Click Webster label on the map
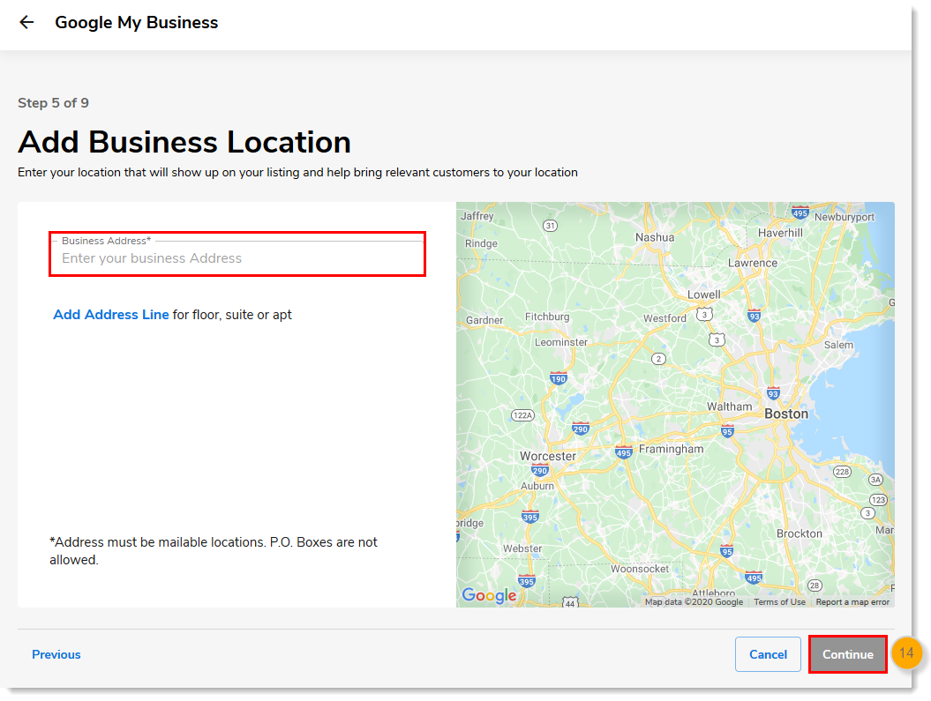This screenshot has height=701, width=931. [x=522, y=548]
